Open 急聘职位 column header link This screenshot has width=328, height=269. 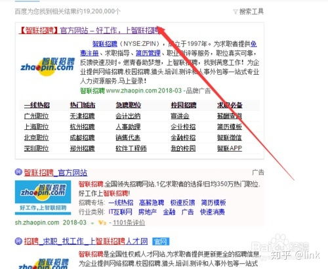(129, 105)
